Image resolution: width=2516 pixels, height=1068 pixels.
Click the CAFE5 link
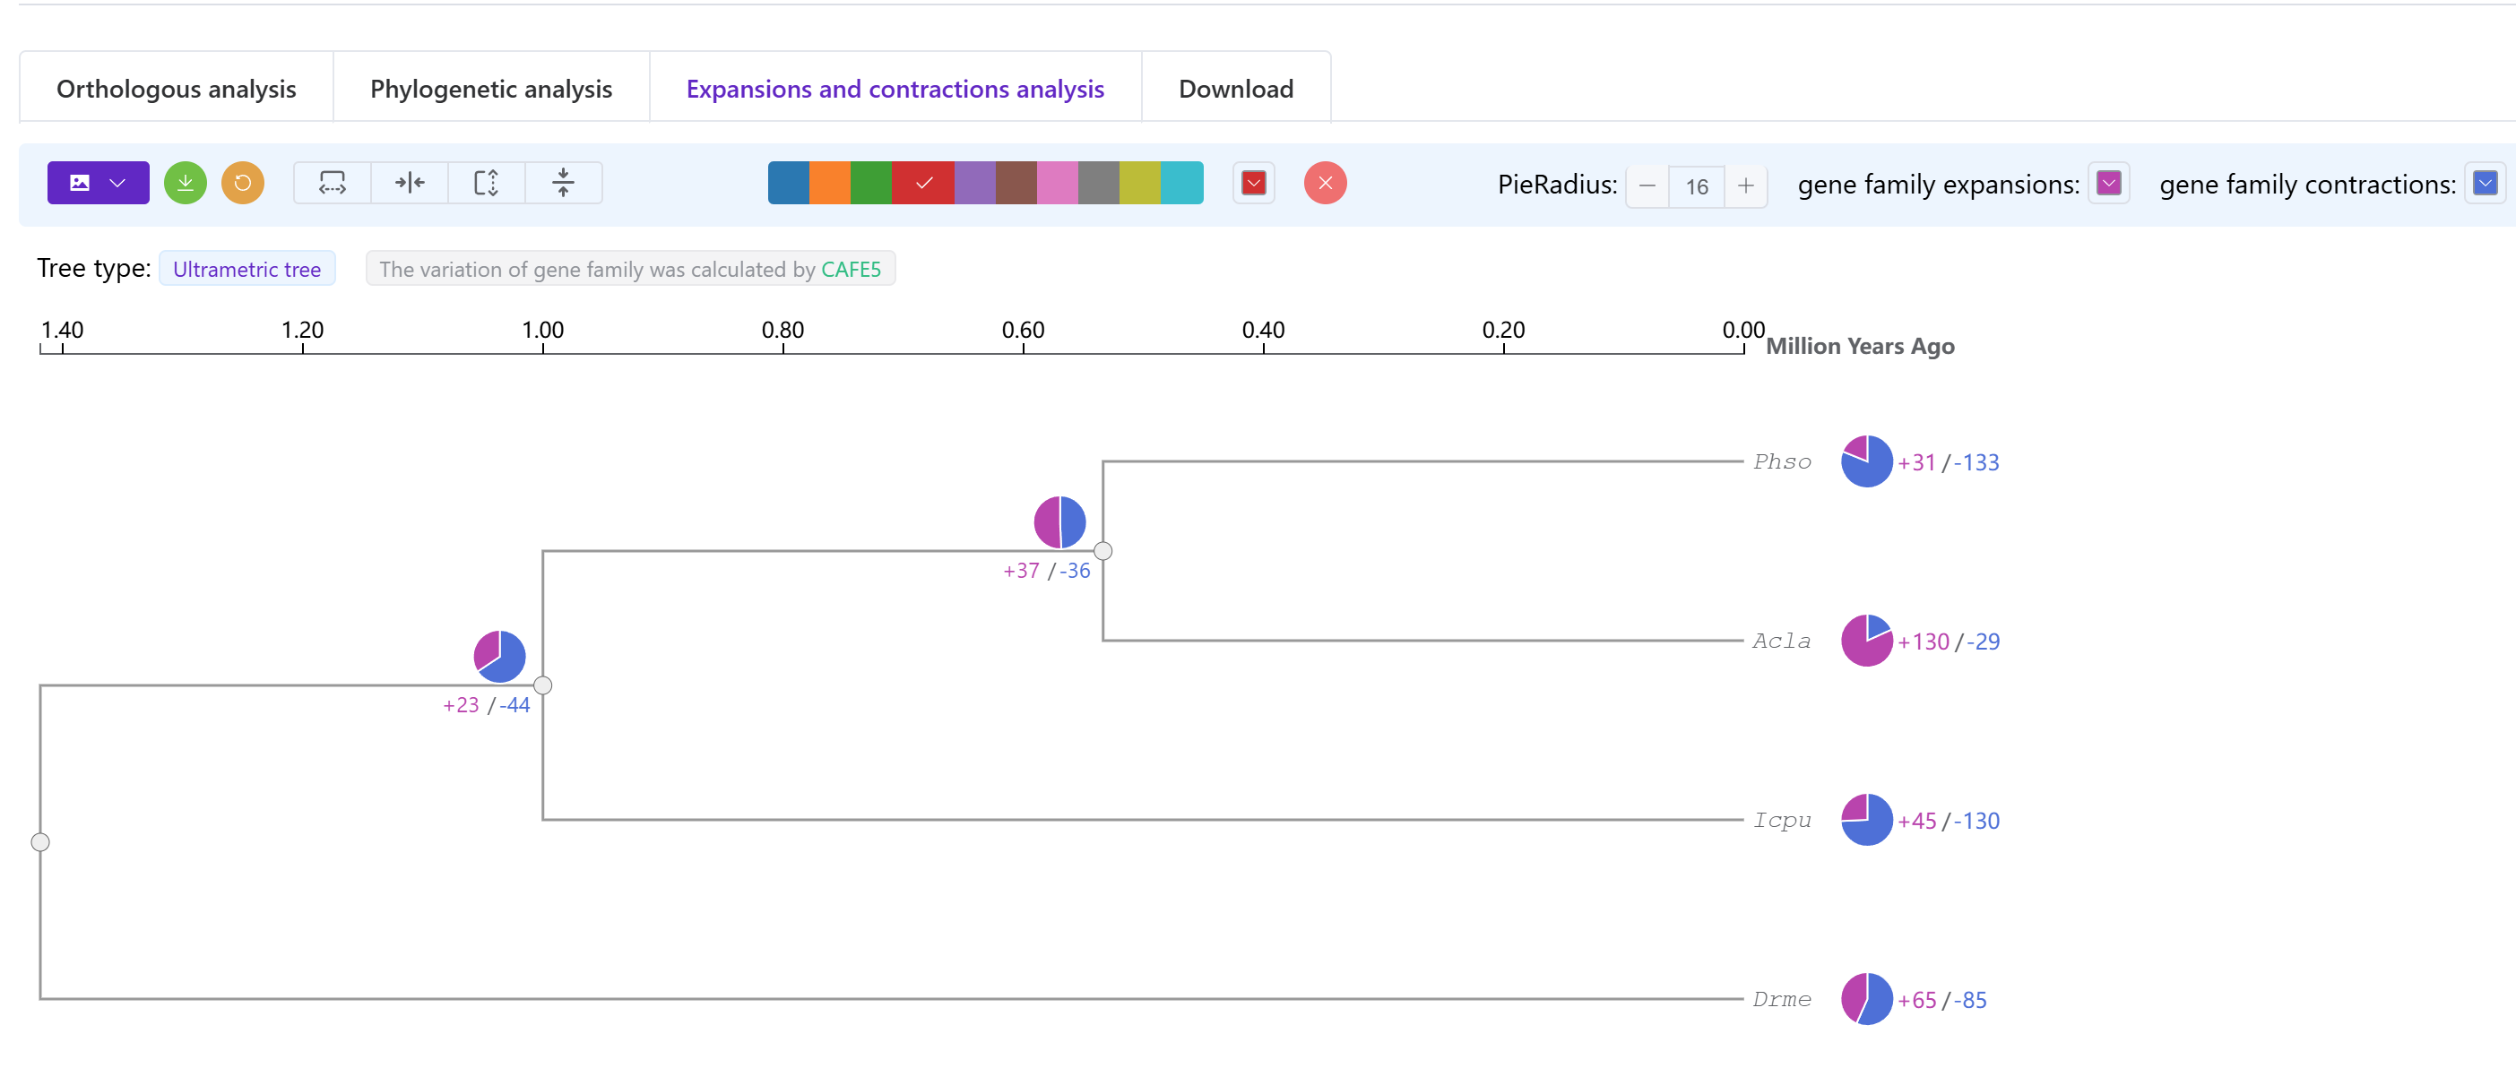click(850, 270)
